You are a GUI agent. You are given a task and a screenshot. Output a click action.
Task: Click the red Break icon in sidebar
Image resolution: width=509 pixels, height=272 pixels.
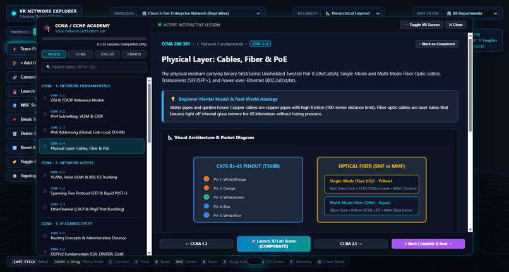[x=15, y=120]
